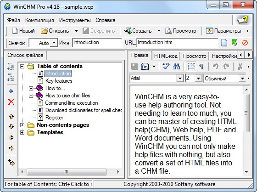Add a new item with blue plus
This screenshot has width=257, height=192.
coord(11,91)
